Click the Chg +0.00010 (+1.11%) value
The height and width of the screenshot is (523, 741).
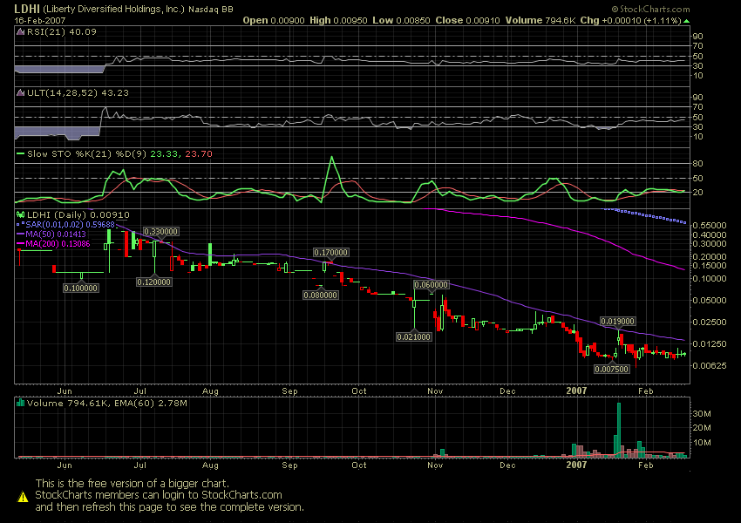coord(630,20)
